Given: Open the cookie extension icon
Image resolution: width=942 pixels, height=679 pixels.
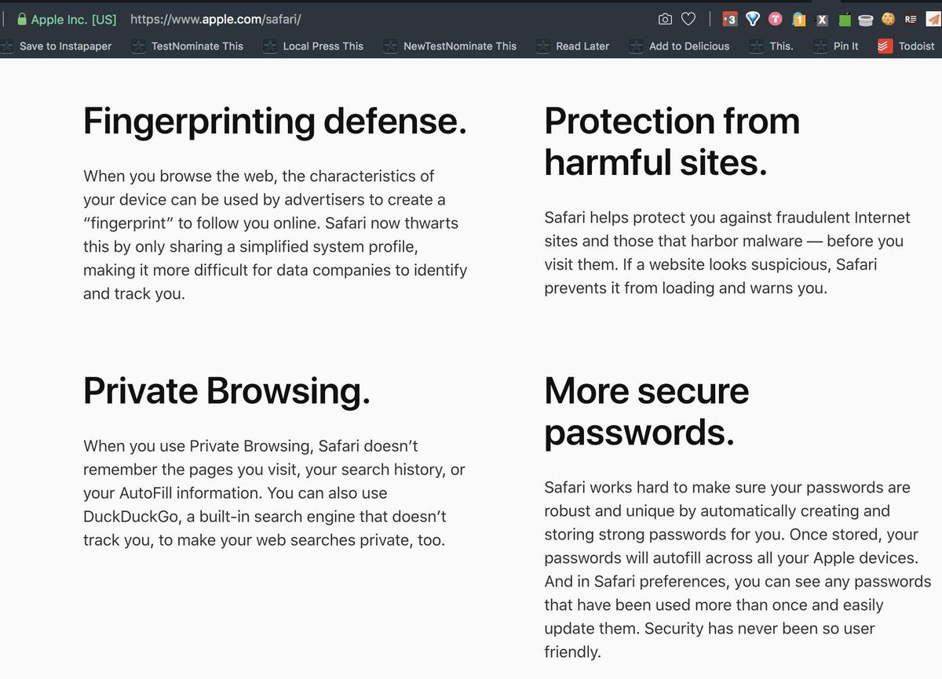Looking at the screenshot, I should pyautogui.click(x=889, y=20).
